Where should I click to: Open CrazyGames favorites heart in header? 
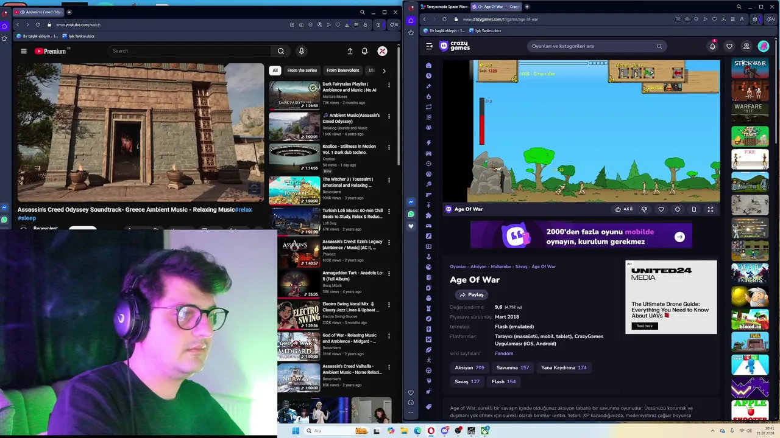(x=729, y=46)
